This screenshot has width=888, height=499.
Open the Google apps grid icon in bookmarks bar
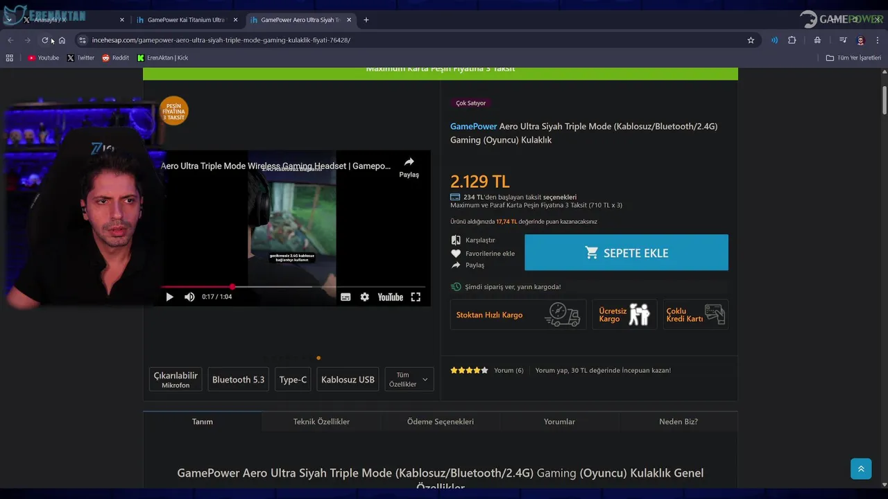coord(10,58)
